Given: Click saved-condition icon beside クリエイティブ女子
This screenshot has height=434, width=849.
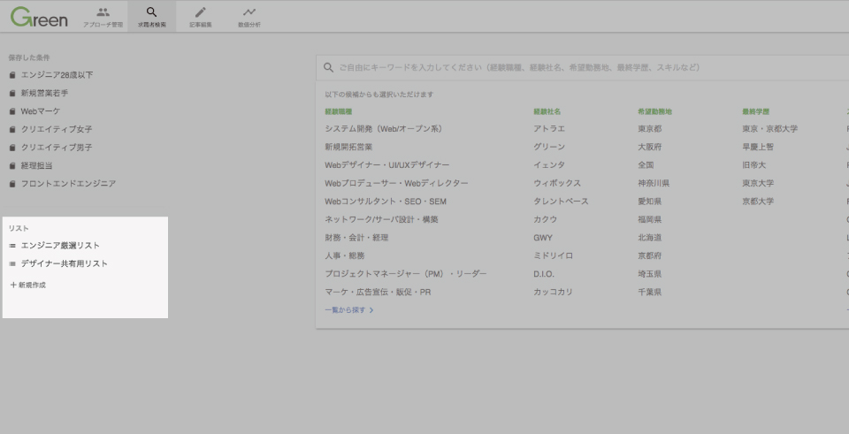Looking at the screenshot, I should (x=12, y=129).
